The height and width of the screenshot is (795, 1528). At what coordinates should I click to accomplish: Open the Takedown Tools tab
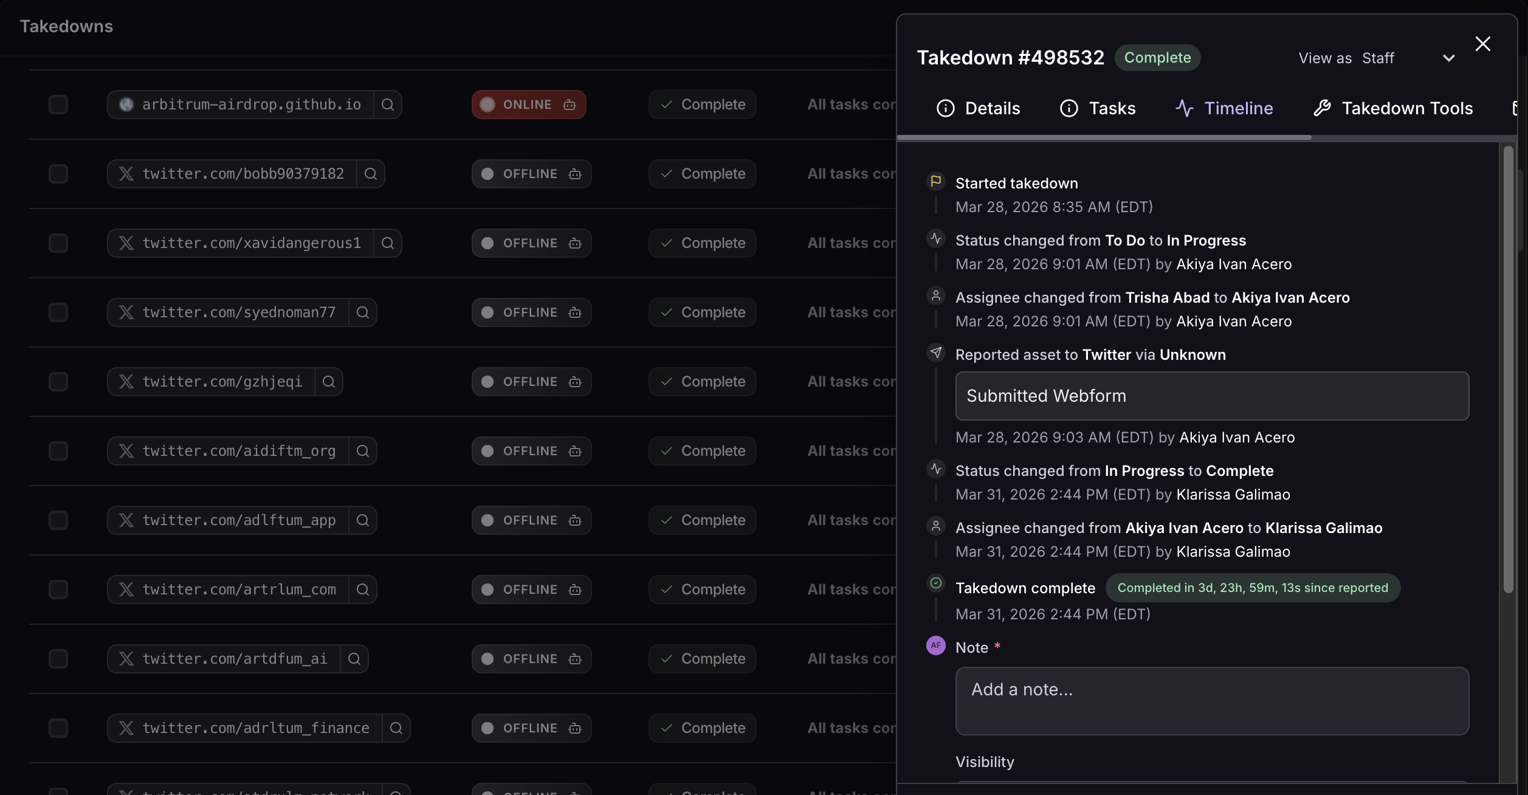point(1393,108)
